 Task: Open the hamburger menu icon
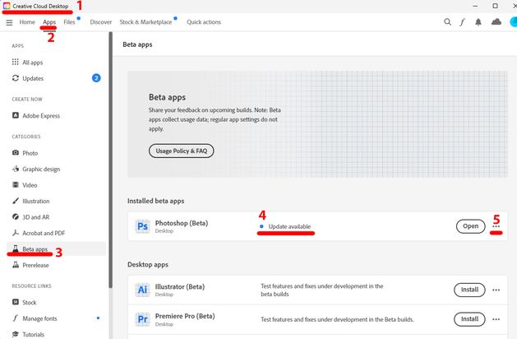click(x=9, y=22)
